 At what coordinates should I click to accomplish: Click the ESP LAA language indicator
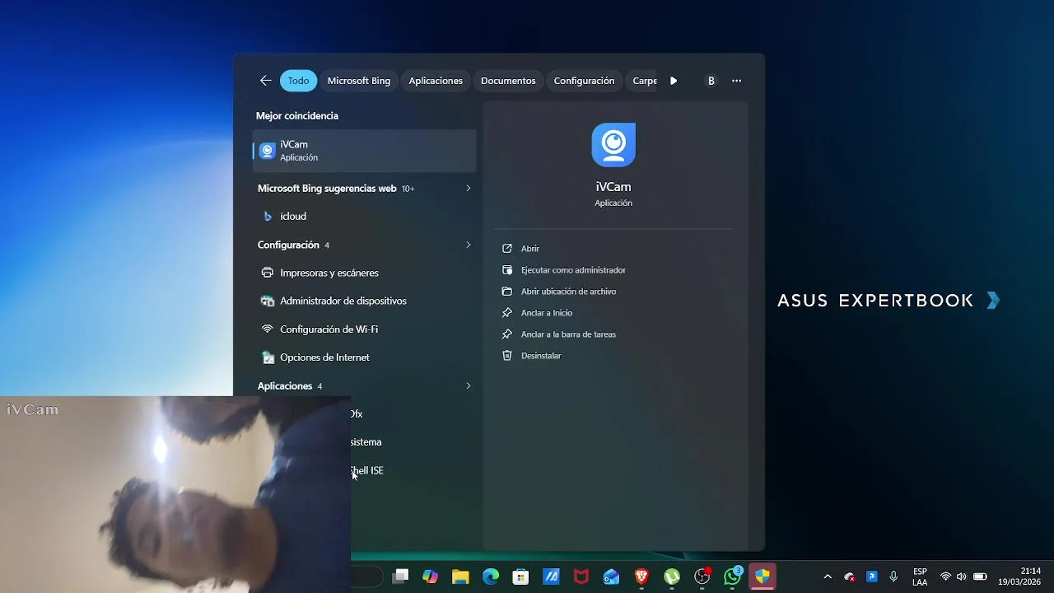[x=920, y=577]
